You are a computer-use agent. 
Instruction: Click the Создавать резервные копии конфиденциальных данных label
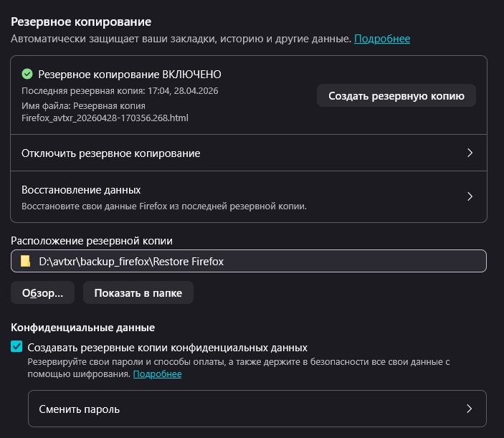[167, 347]
